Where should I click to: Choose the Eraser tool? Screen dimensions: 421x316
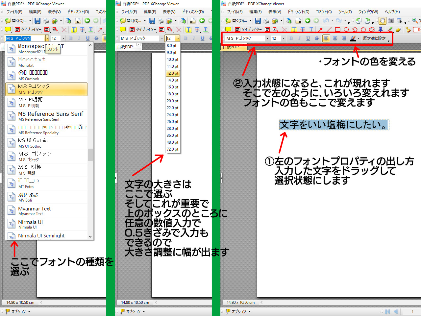click(x=398, y=30)
